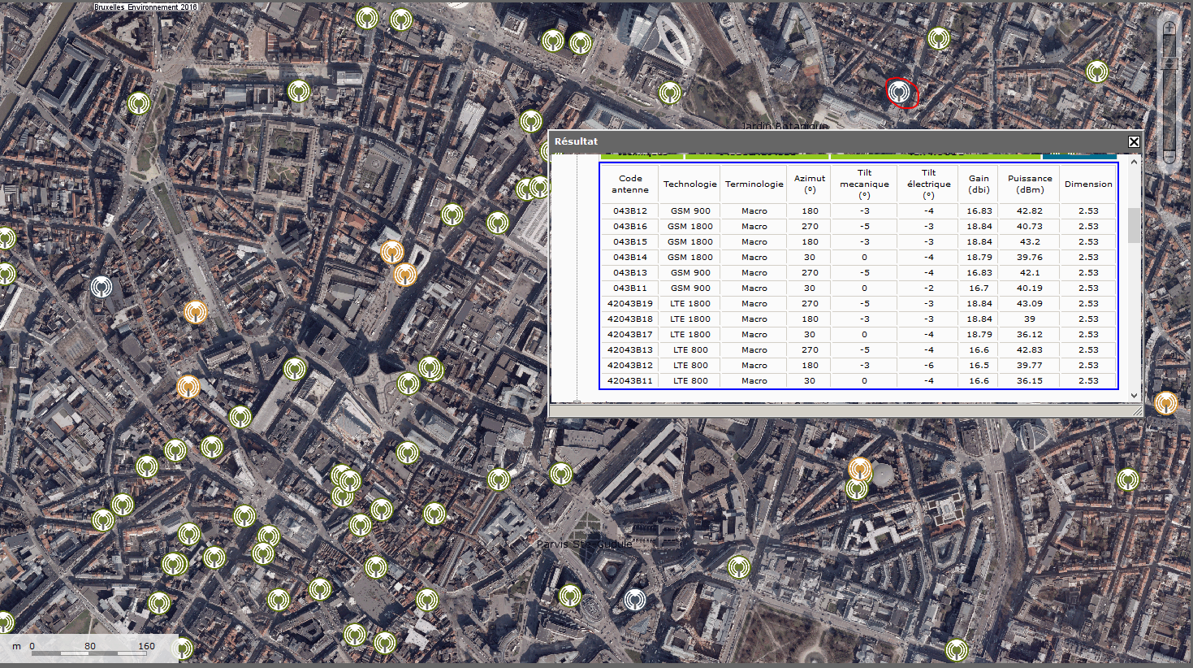This screenshot has width=1193, height=668.
Task: Click the Technologie column header
Action: tap(690, 184)
